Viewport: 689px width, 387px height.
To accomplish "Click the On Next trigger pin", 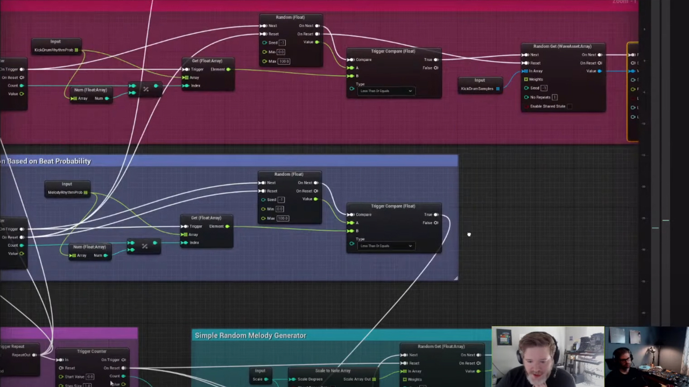I will pos(317,25).
